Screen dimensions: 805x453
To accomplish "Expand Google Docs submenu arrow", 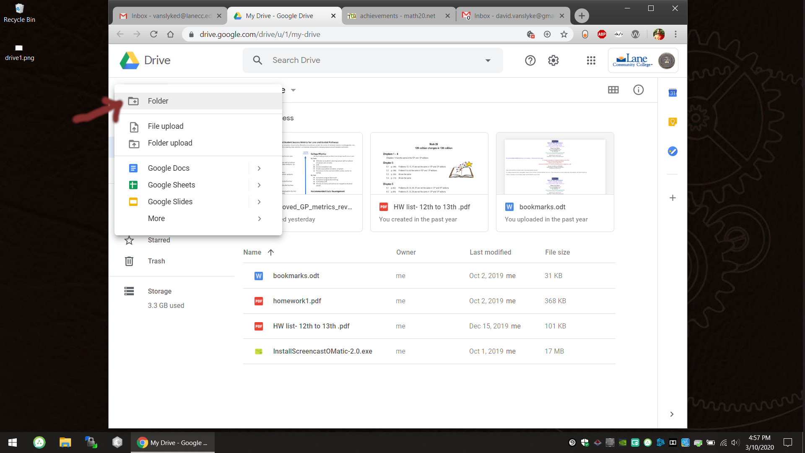I will pyautogui.click(x=259, y=168).
